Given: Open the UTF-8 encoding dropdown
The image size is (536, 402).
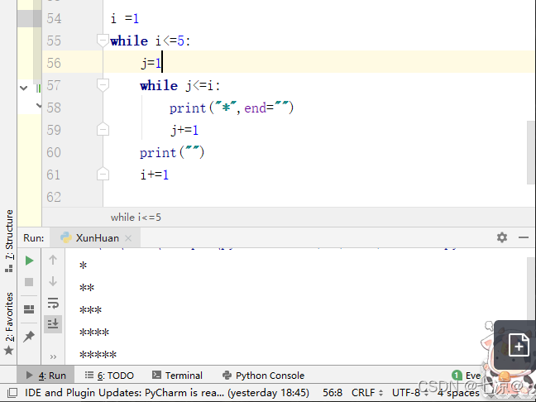Looking at the screenshot, I should (x=410, y=393).
